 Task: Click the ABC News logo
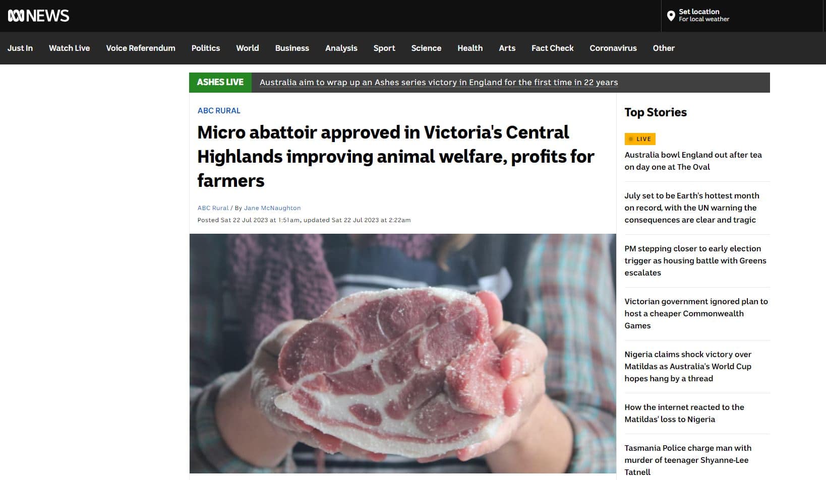[x=38, y=16]
